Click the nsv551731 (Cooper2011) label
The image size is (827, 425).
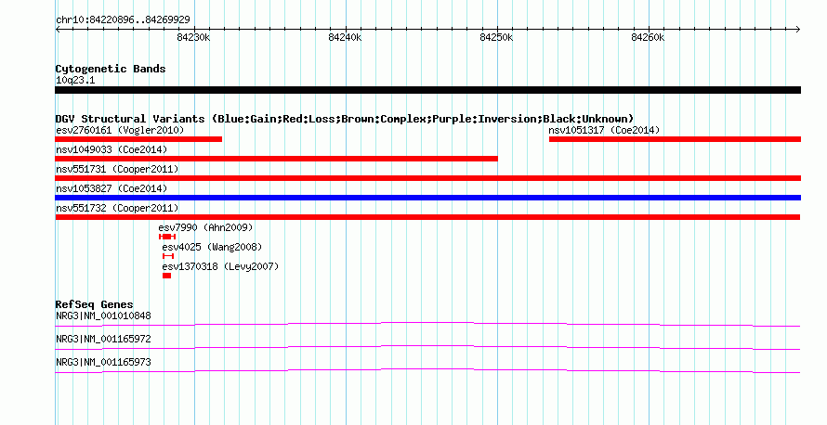click(x=117, y=169)
